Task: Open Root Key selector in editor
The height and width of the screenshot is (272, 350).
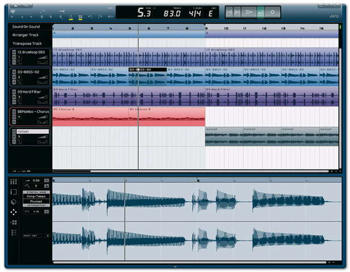Action: [x=36, y=235]
